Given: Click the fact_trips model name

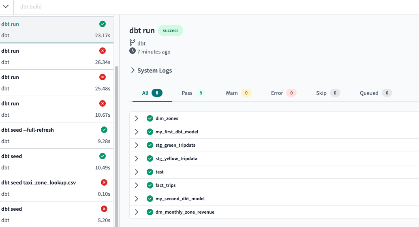Looking at the screenshot, I should 165,185.
